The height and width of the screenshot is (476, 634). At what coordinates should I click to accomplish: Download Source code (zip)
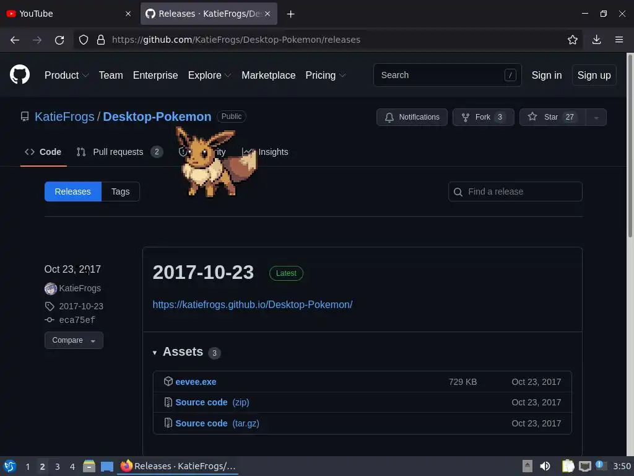(212, 402)
